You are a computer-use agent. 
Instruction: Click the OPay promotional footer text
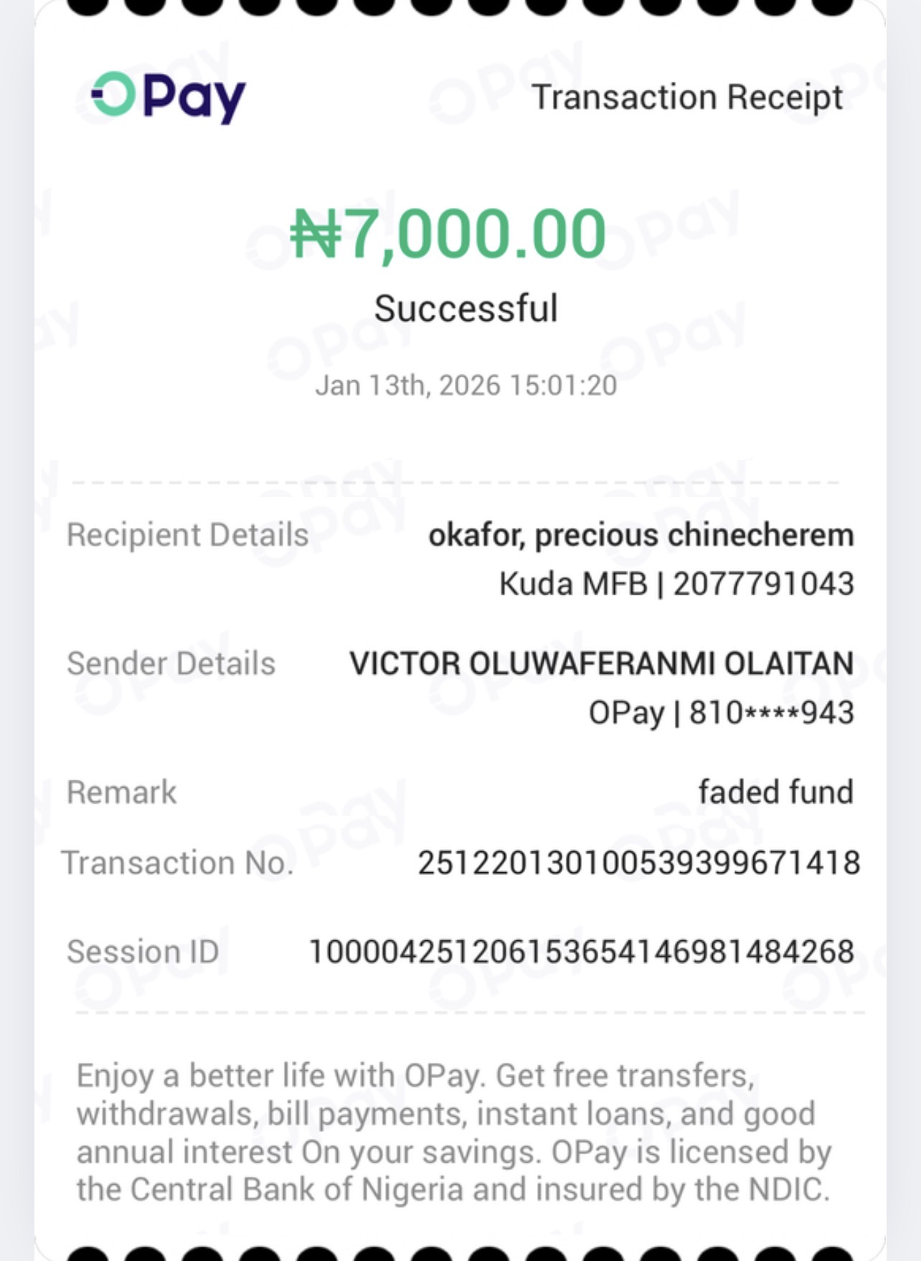coord(453,1132)
